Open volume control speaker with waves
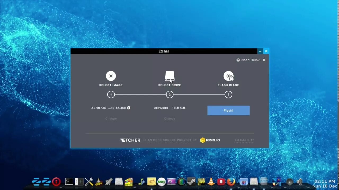Viewport: 339px width, 190px height. click(x=300, y=182)
